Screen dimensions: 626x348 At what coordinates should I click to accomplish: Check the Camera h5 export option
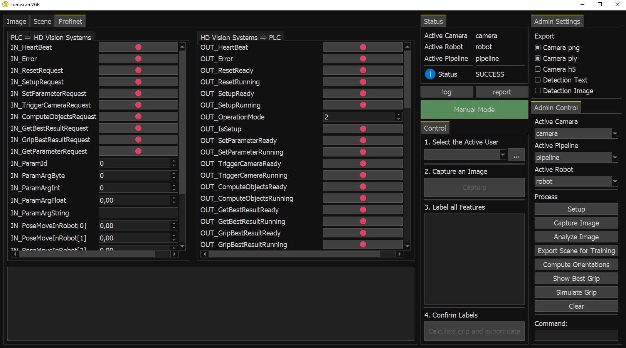[538, 69]
